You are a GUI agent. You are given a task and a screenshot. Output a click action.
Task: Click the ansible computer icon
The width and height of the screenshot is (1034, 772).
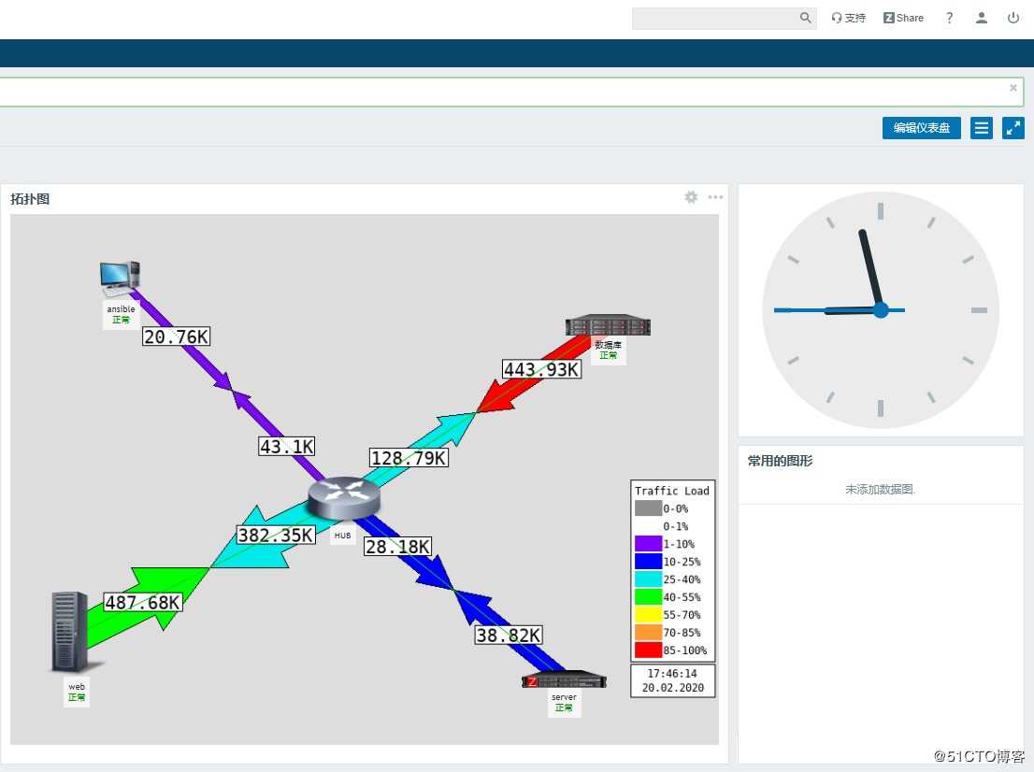tap(120, 278)
